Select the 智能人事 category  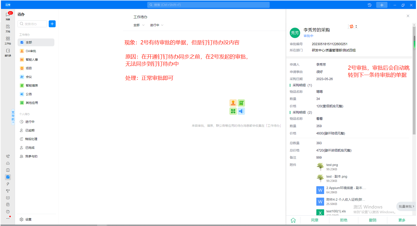click(36, 60)
